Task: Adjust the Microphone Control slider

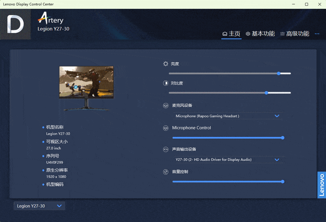Action: click(x=228, y=138)
